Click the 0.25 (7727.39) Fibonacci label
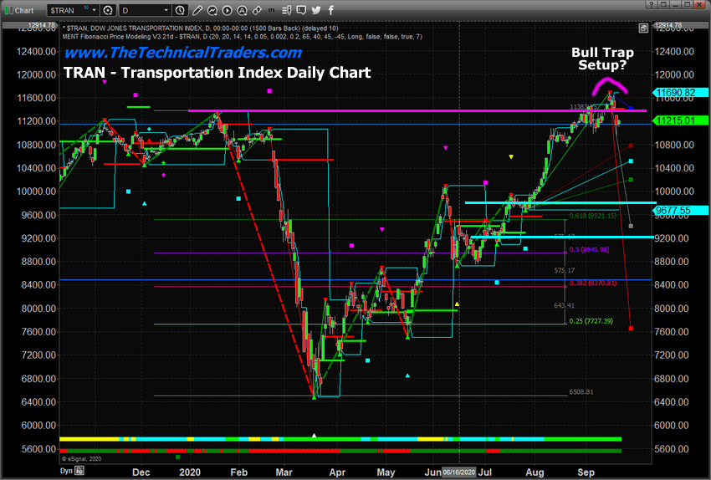Screen dimensions: 711x480 591,321
